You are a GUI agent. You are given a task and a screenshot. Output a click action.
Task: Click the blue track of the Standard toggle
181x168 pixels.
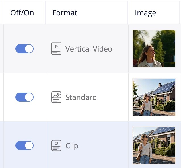point(20,97)
